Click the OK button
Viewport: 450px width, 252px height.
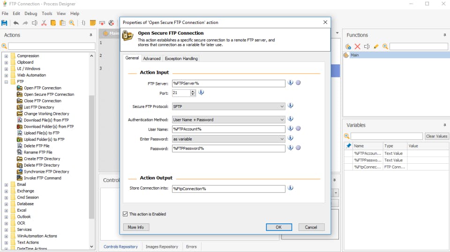(x=278, y=227)
